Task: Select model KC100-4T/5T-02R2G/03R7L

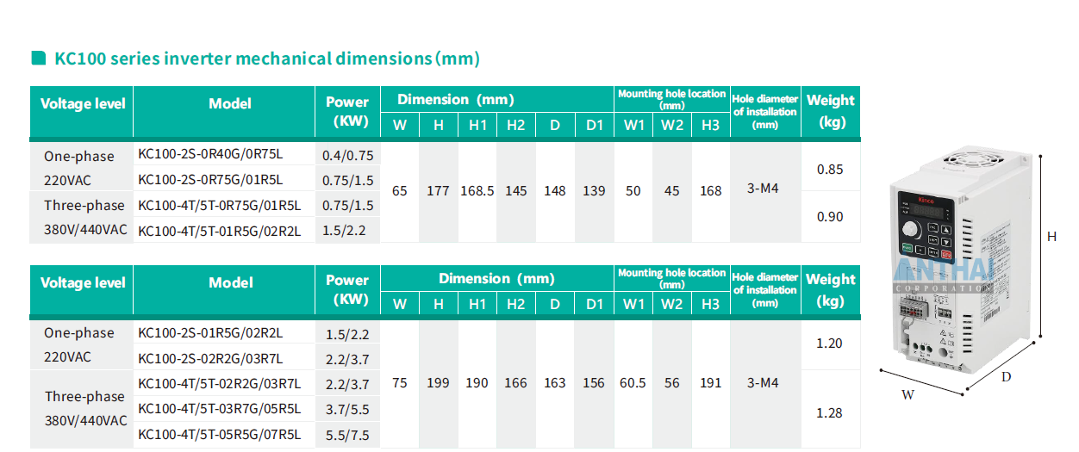Action: 219,384
